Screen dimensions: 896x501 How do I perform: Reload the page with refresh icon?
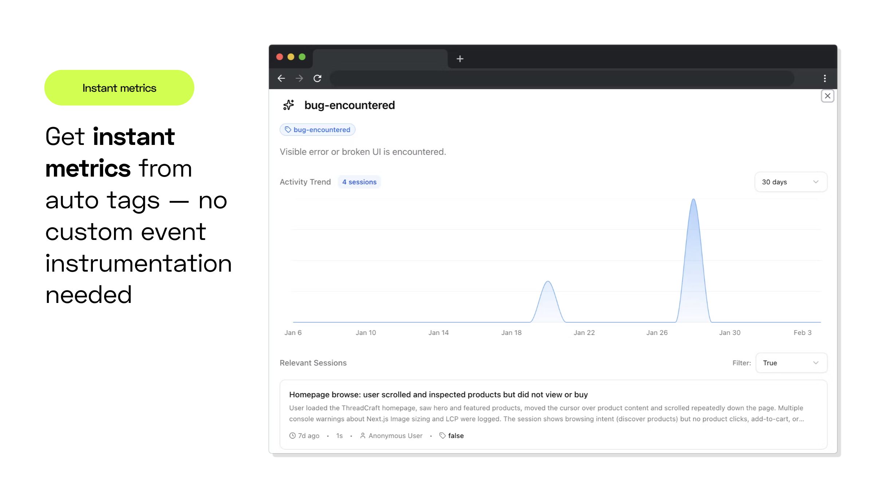(317, 78)
